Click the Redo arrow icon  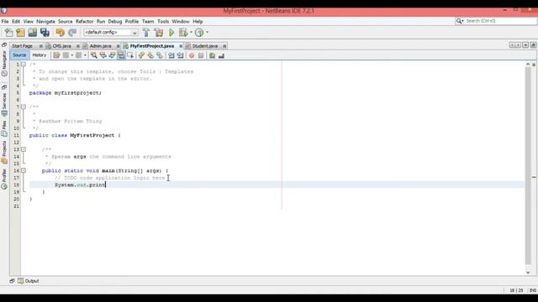point(72,33)
